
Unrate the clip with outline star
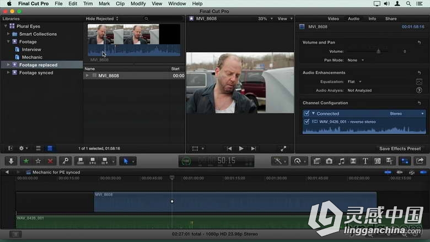38,161
